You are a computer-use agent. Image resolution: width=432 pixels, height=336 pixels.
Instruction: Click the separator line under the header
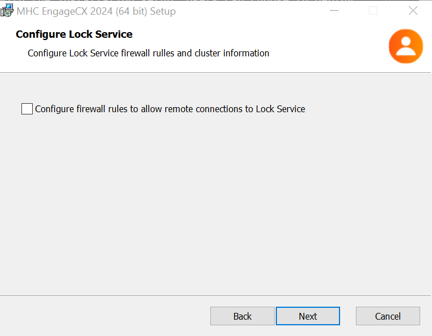coord(215,73)
